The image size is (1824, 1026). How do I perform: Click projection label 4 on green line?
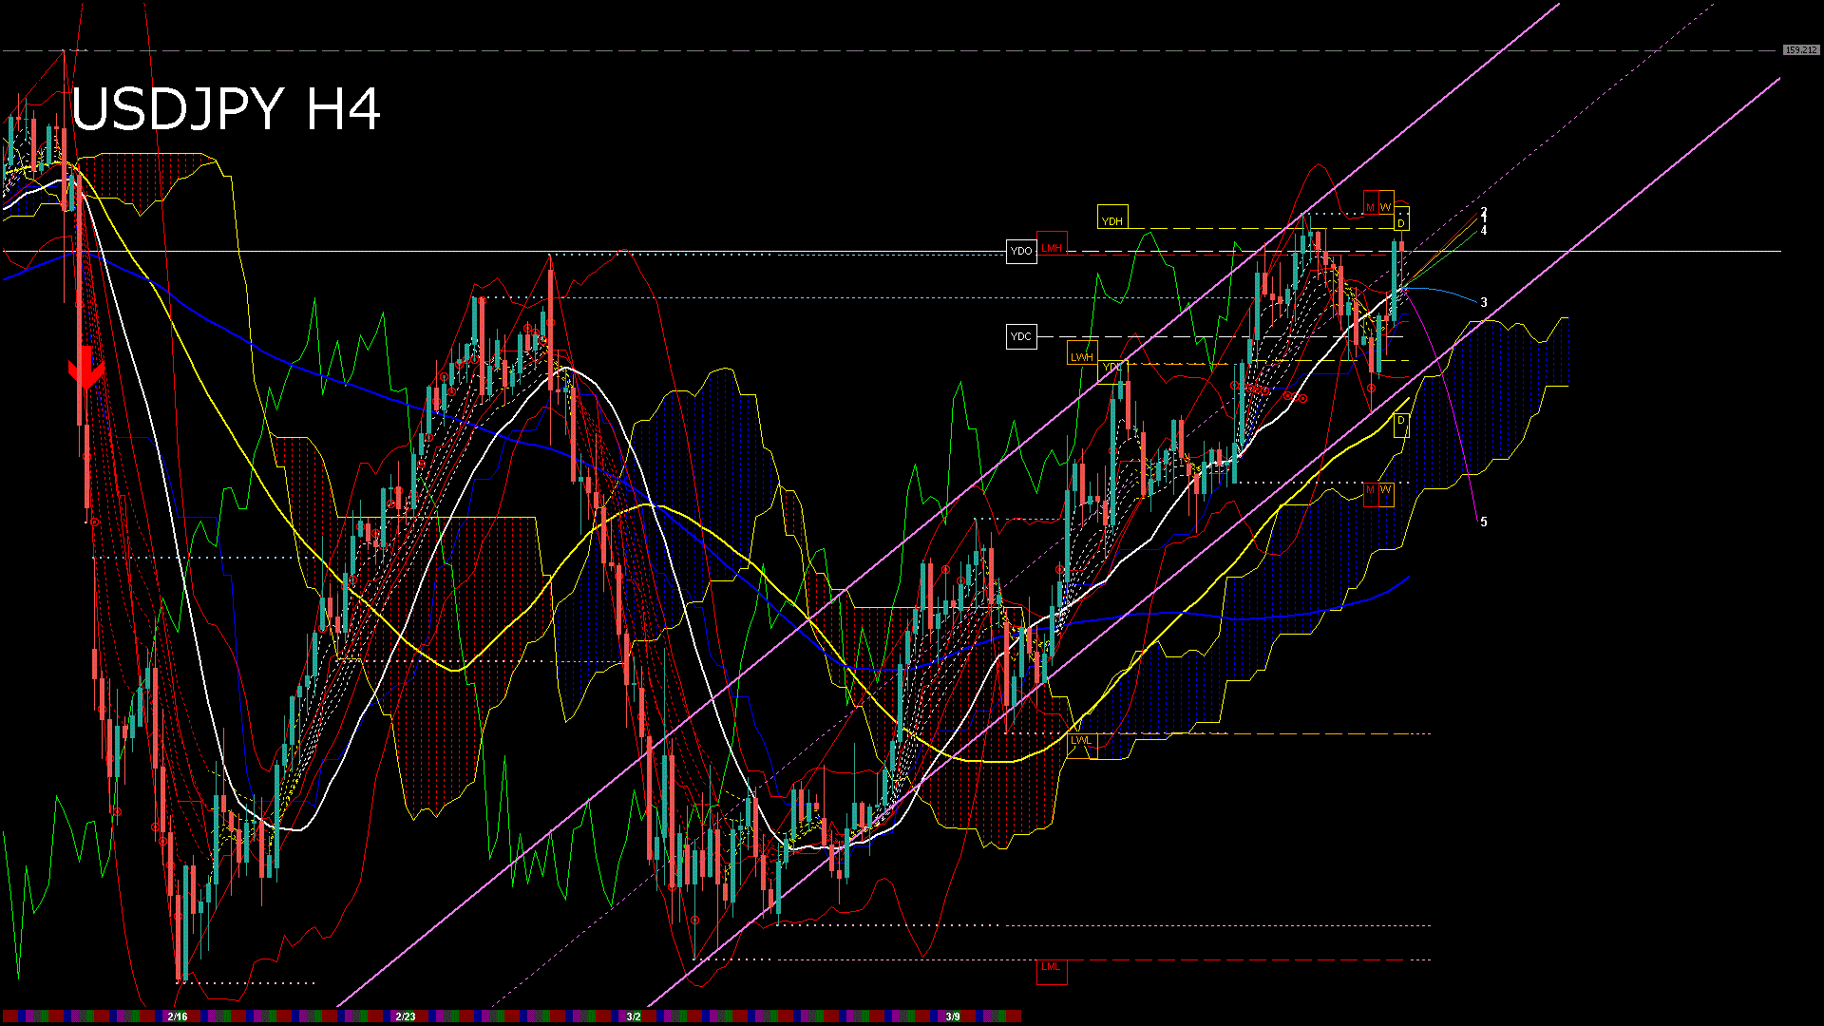click(x=1484, y=231)
